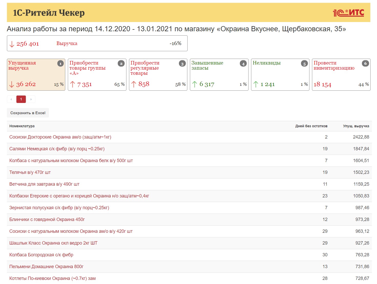The image size is (377, 284).
Task: Click the red up arrow beside 7 351
Action: [x=72, y=84]
